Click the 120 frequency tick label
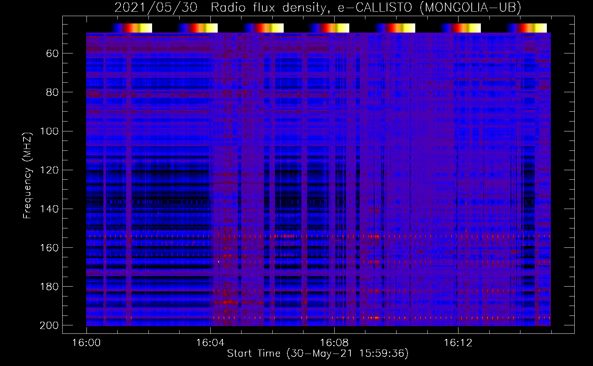The height and width of the screenshot is (366, 593). 49,170
